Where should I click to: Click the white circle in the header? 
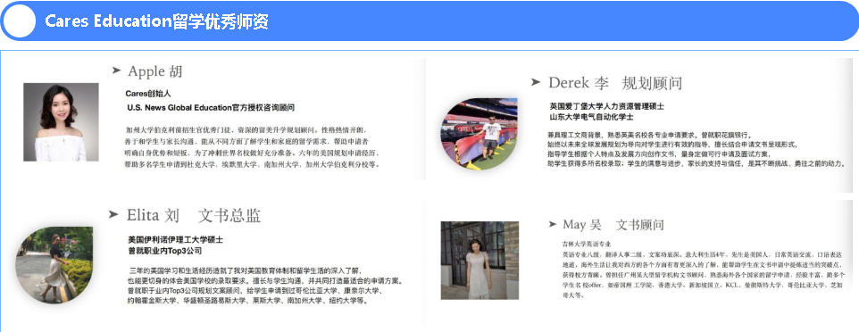[19, 21]
